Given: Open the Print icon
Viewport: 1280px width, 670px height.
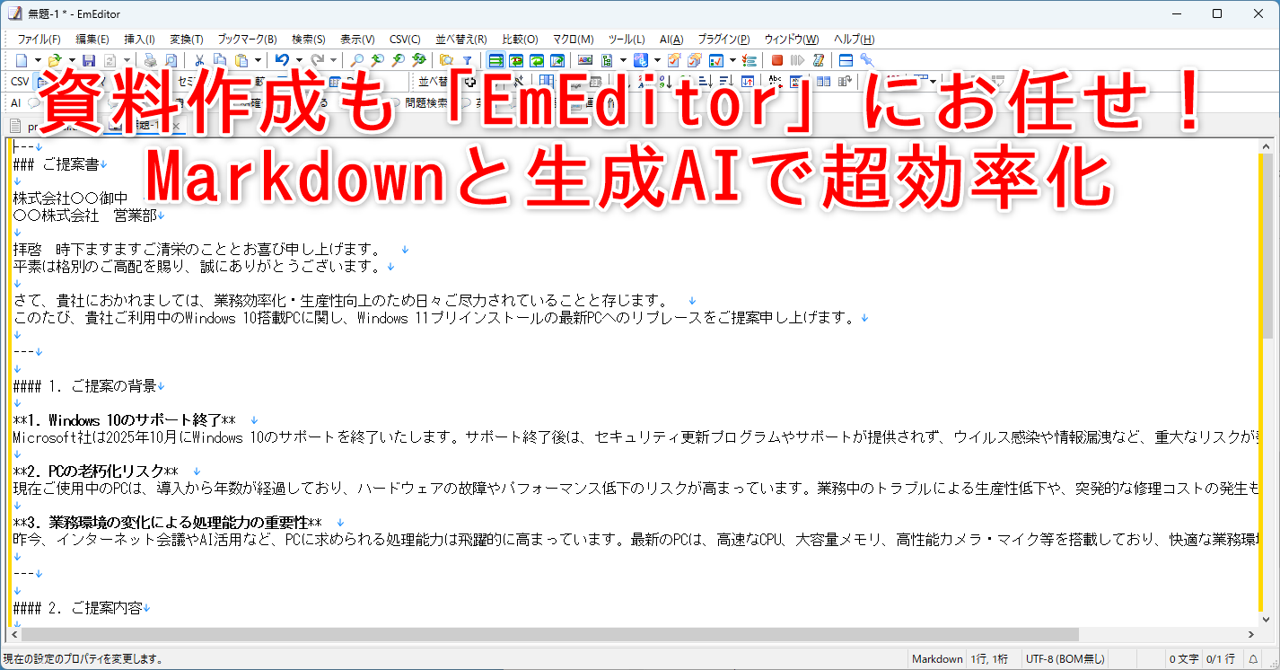Looking at the screenshot, I should pyautogui.click(x=149, y=60).
